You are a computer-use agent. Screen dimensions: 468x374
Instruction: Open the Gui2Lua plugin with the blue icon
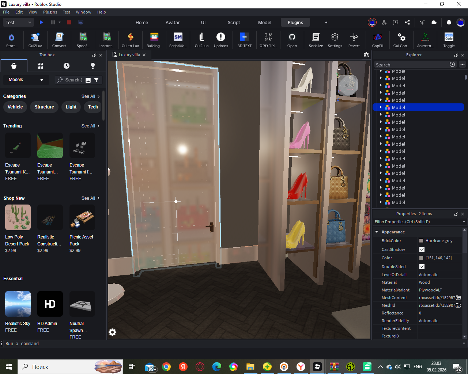tap(35, 40)
